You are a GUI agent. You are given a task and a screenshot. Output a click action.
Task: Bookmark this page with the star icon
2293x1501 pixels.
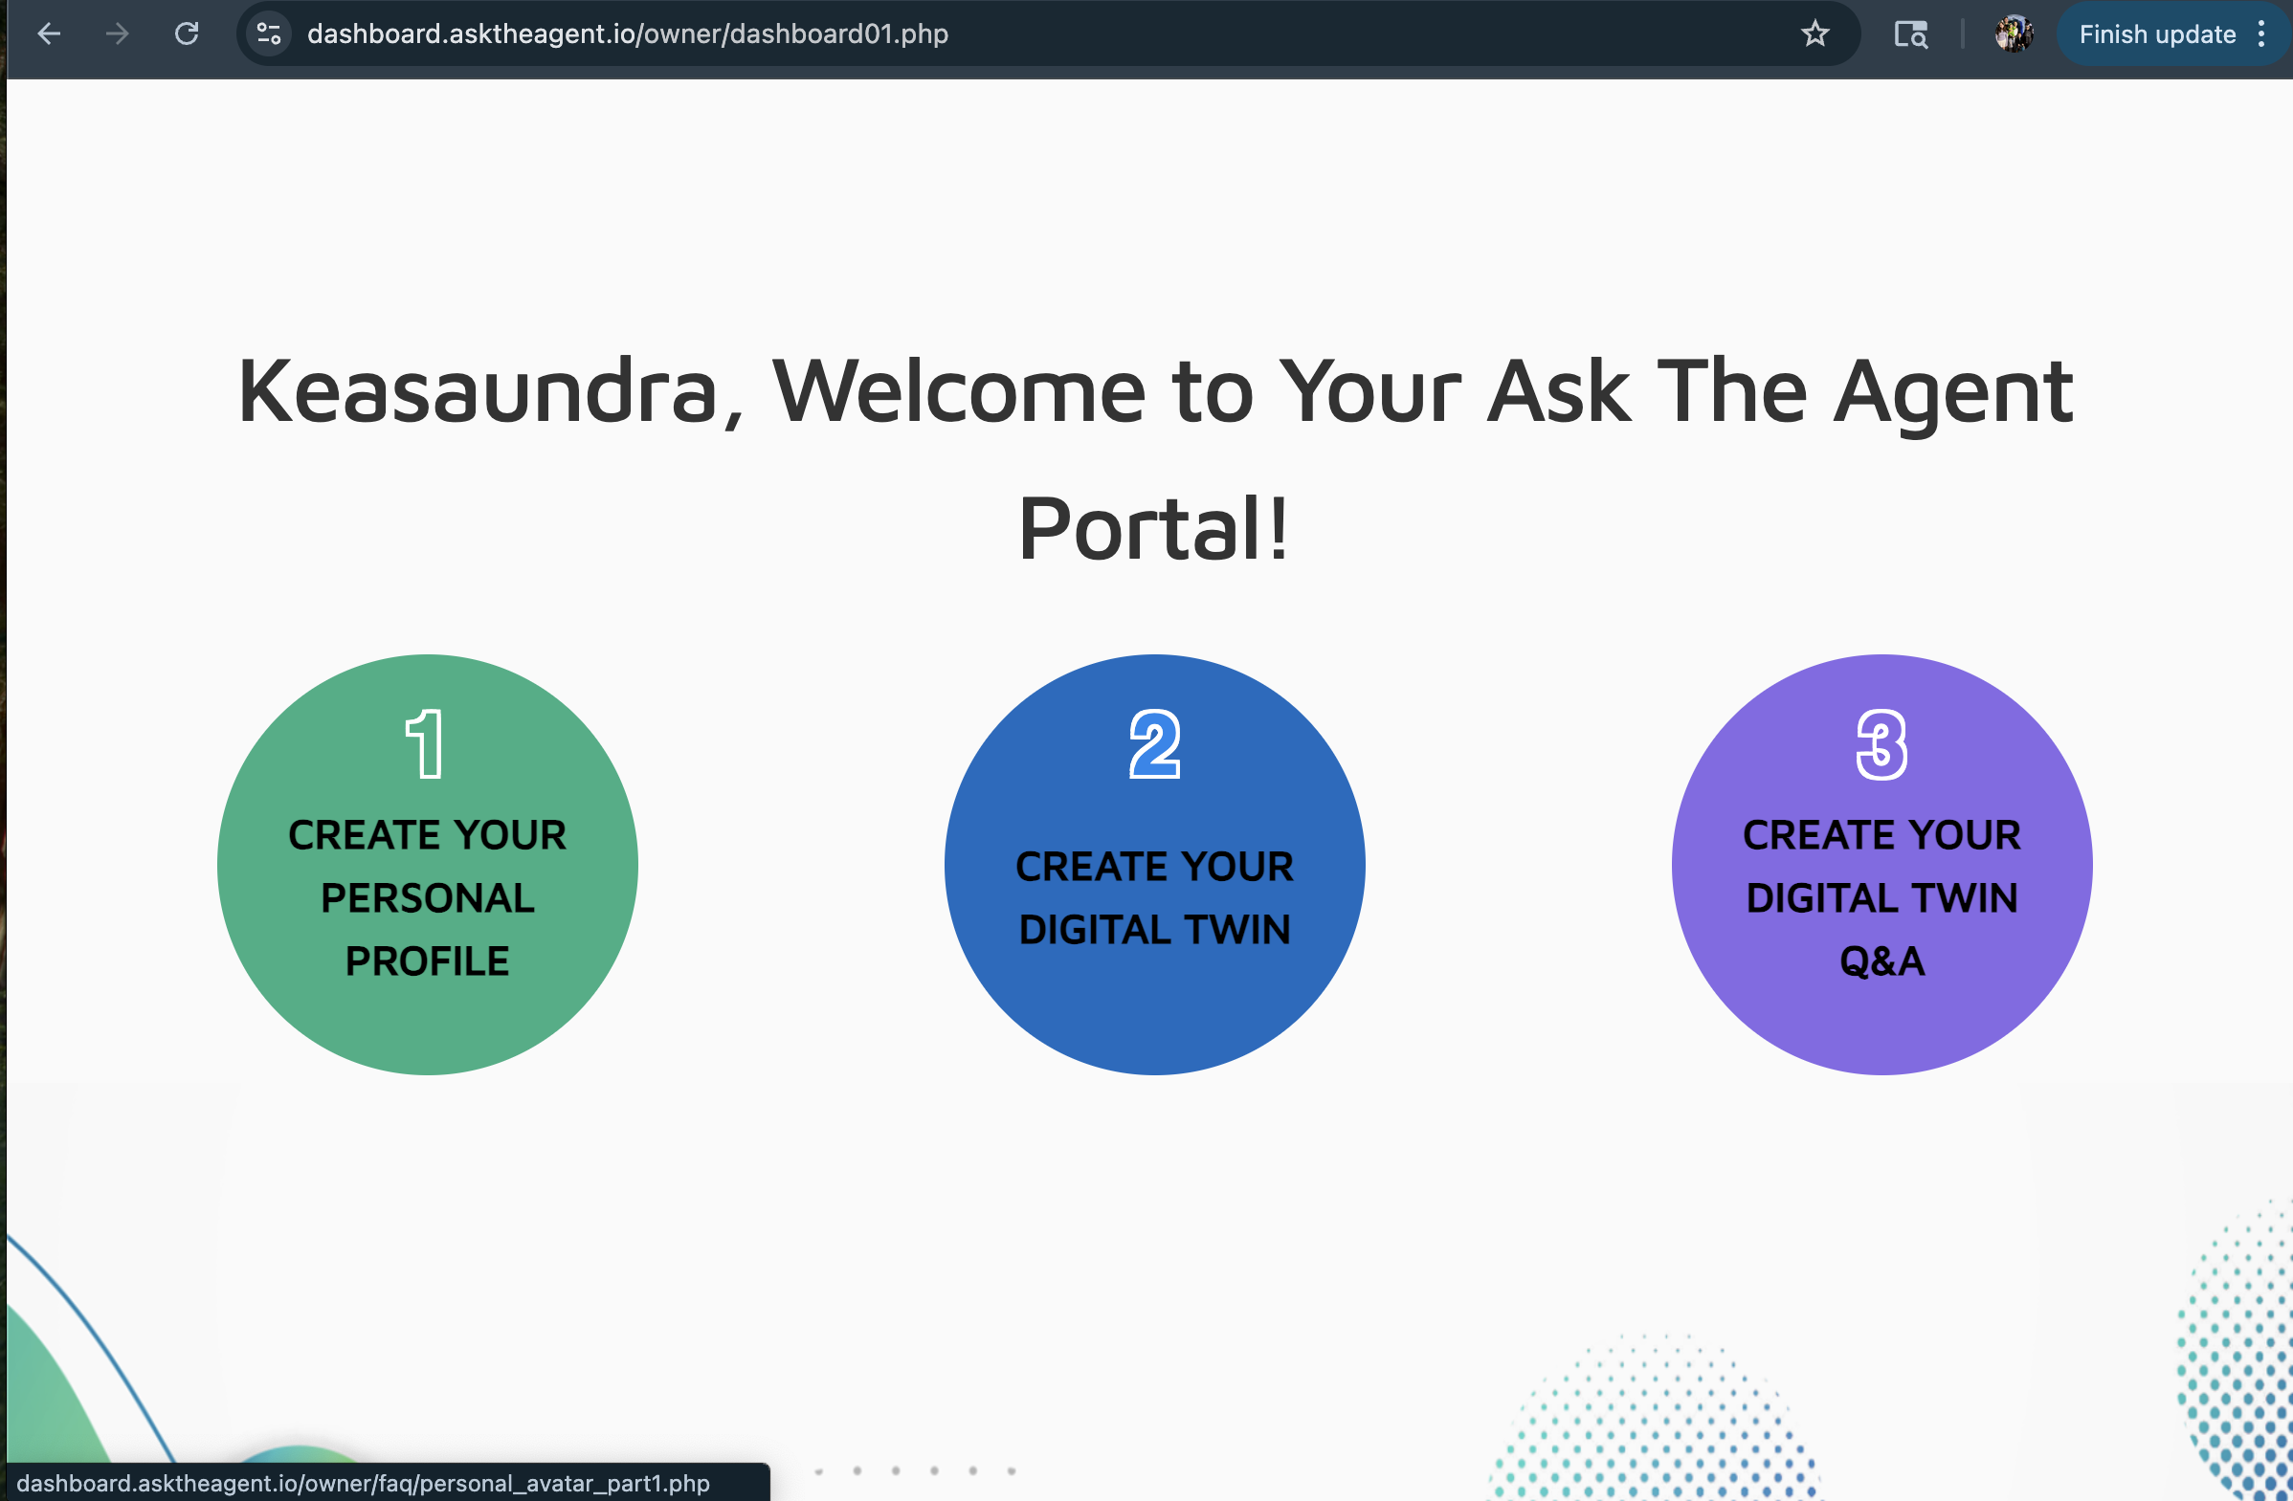[1815, 34]
